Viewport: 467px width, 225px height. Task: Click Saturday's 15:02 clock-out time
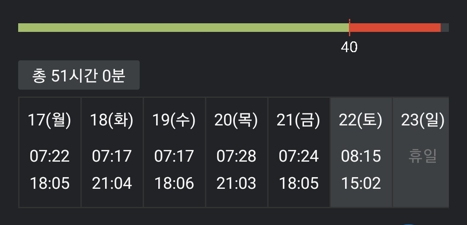[361, 183]
